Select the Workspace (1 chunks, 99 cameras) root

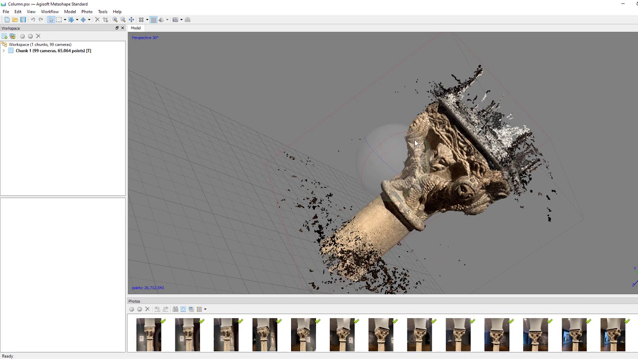pos(40,44)
